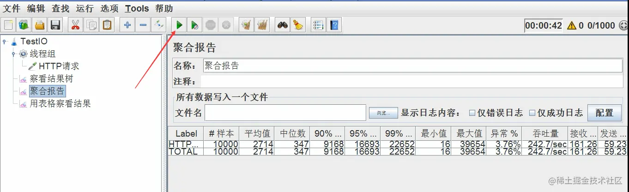Select 聚合报告 listener in tree
The image size is (629, 192).
47,91
